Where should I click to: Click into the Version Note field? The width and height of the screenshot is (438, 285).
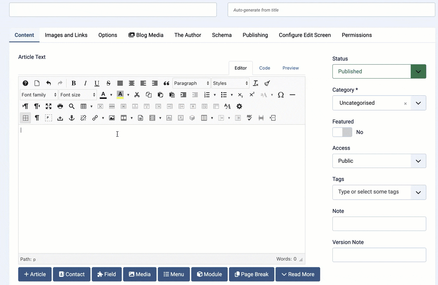pos(379,255)
